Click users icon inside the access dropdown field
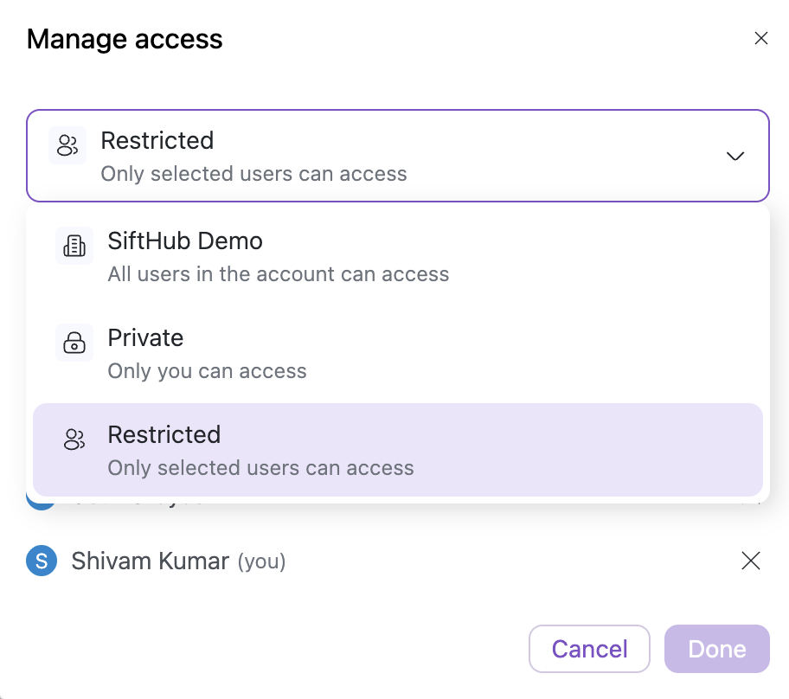The height and width of the screenshot is (699, 789). coord(67,145)
